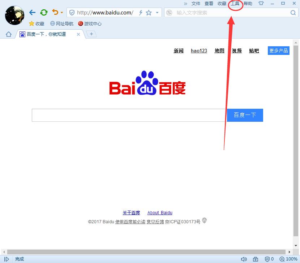Open hao123 link
300x263 pixels.
pos(199,51)
